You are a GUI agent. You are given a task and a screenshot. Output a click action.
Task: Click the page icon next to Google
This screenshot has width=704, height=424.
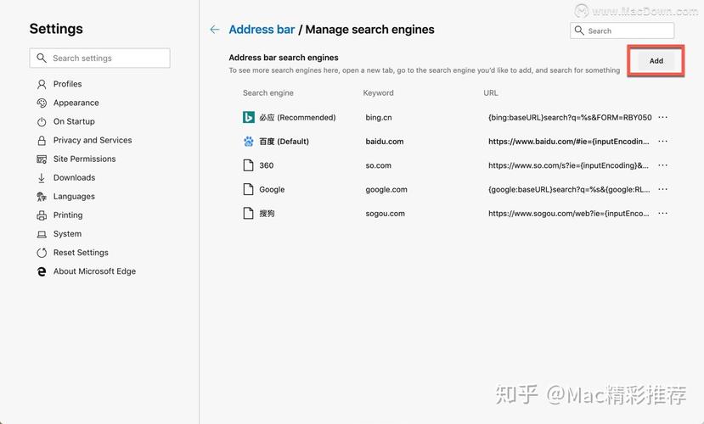point(248,190)
